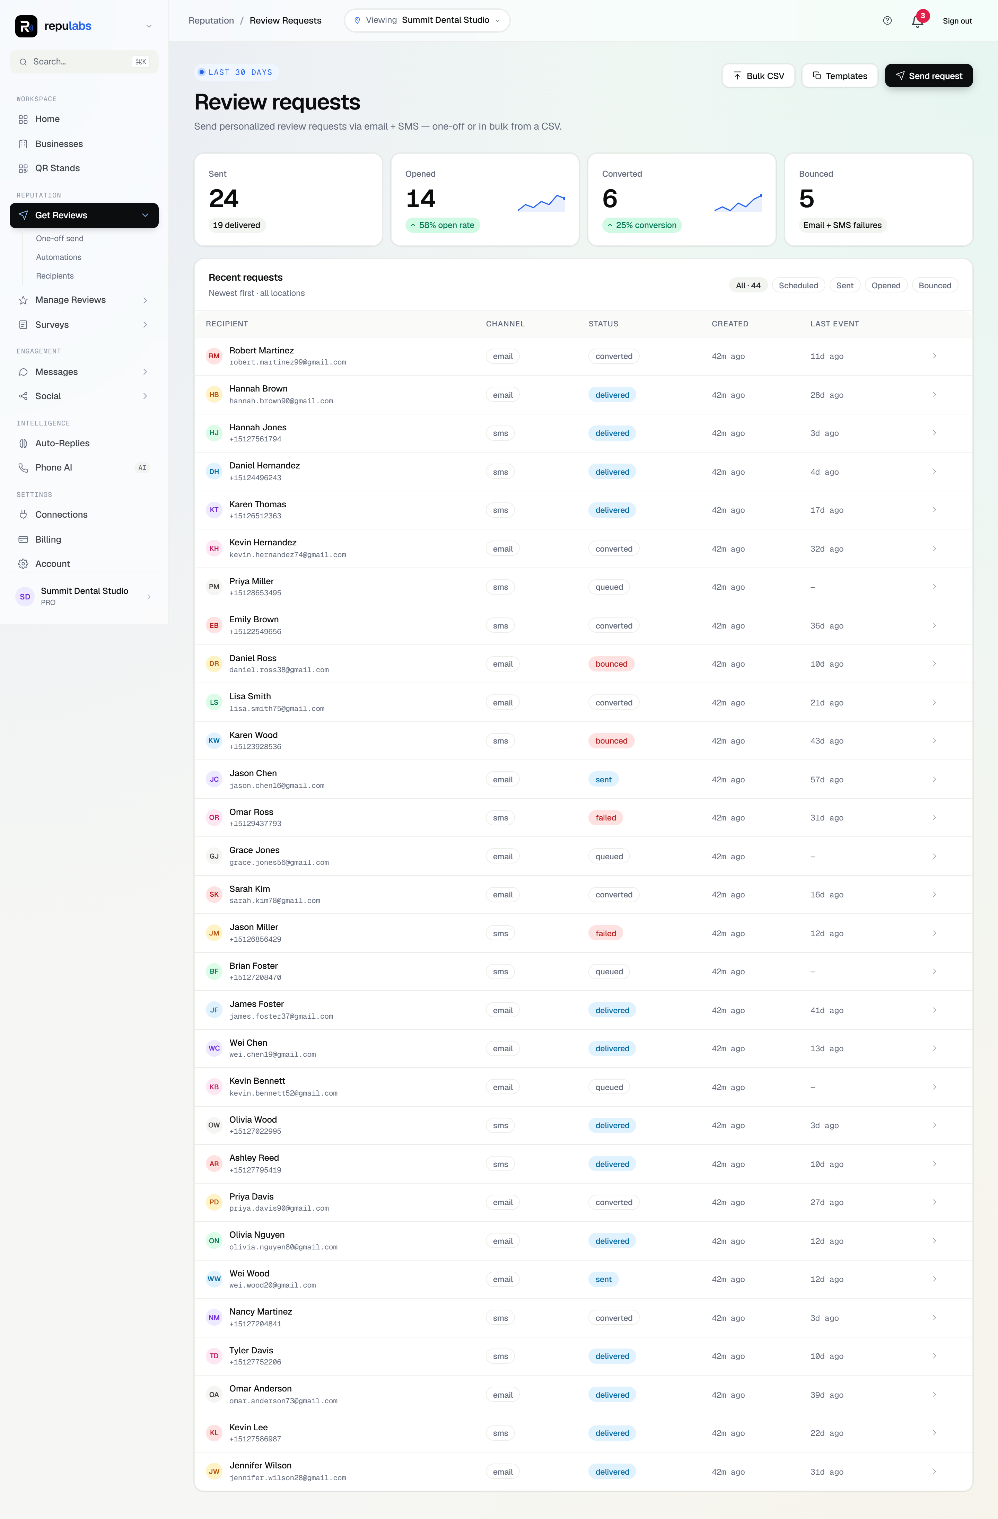998x1519 pixels.
Task: Click the Send request button
Action: pyautogui.click(x=928, y=76)
